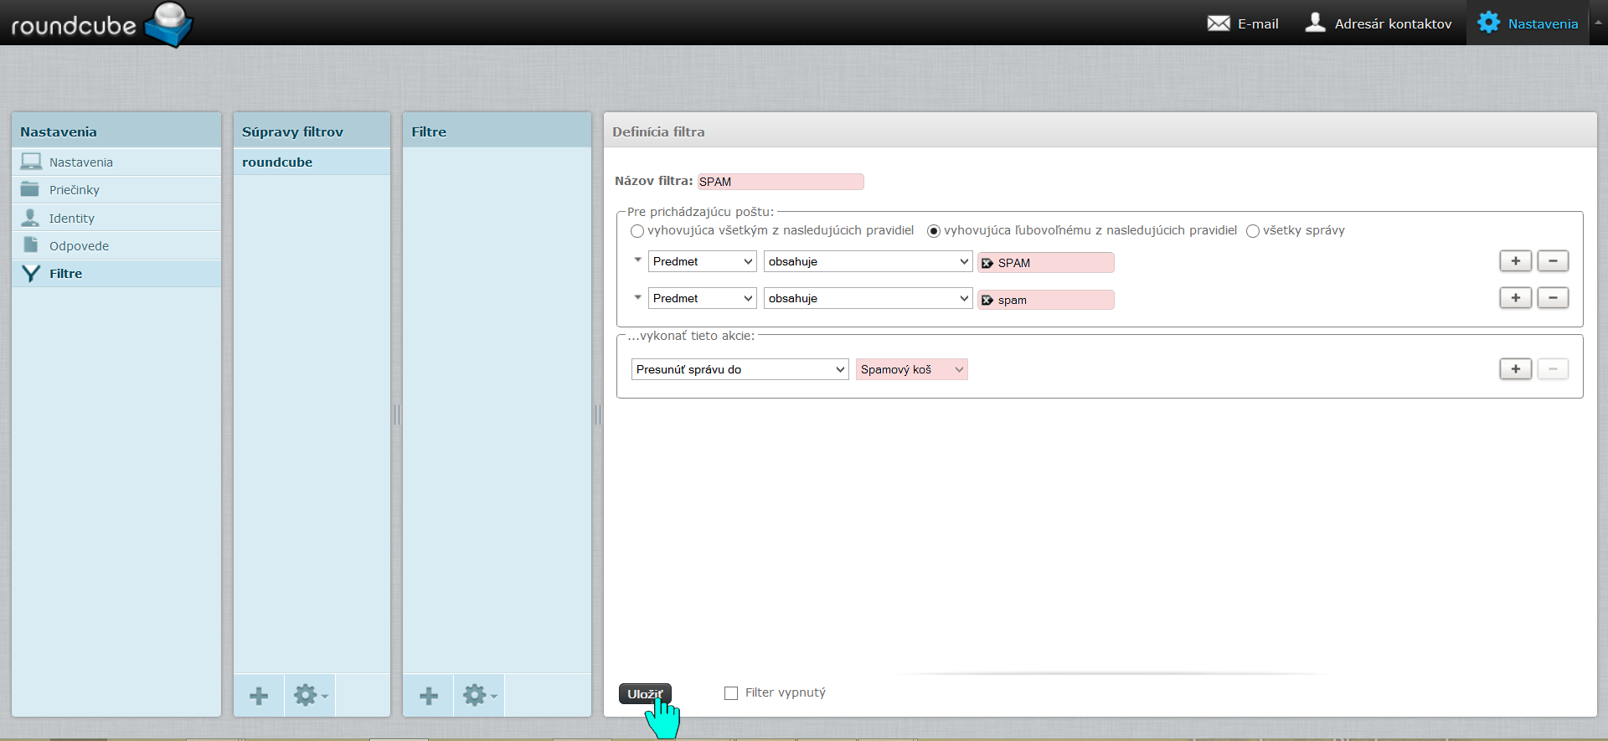Image resolution: width=1608 pixels, height=741 pixels.
Task: Add a new filter with plus icon
Action: (429, 696)
